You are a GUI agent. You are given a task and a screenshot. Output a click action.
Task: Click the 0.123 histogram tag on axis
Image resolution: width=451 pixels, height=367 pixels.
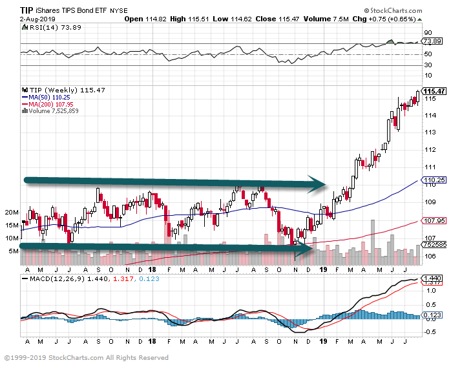pos(432,315)
